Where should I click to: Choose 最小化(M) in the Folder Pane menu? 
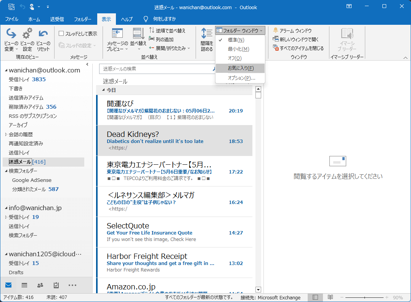point(240,49)
